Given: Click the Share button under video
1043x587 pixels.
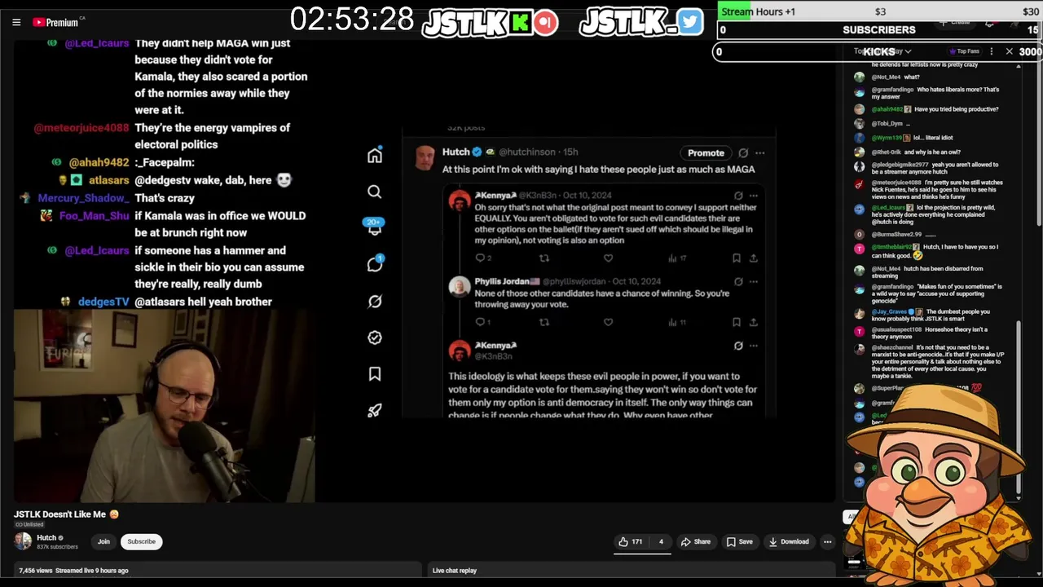Looking at the screenshot, I should coord(696,541).
